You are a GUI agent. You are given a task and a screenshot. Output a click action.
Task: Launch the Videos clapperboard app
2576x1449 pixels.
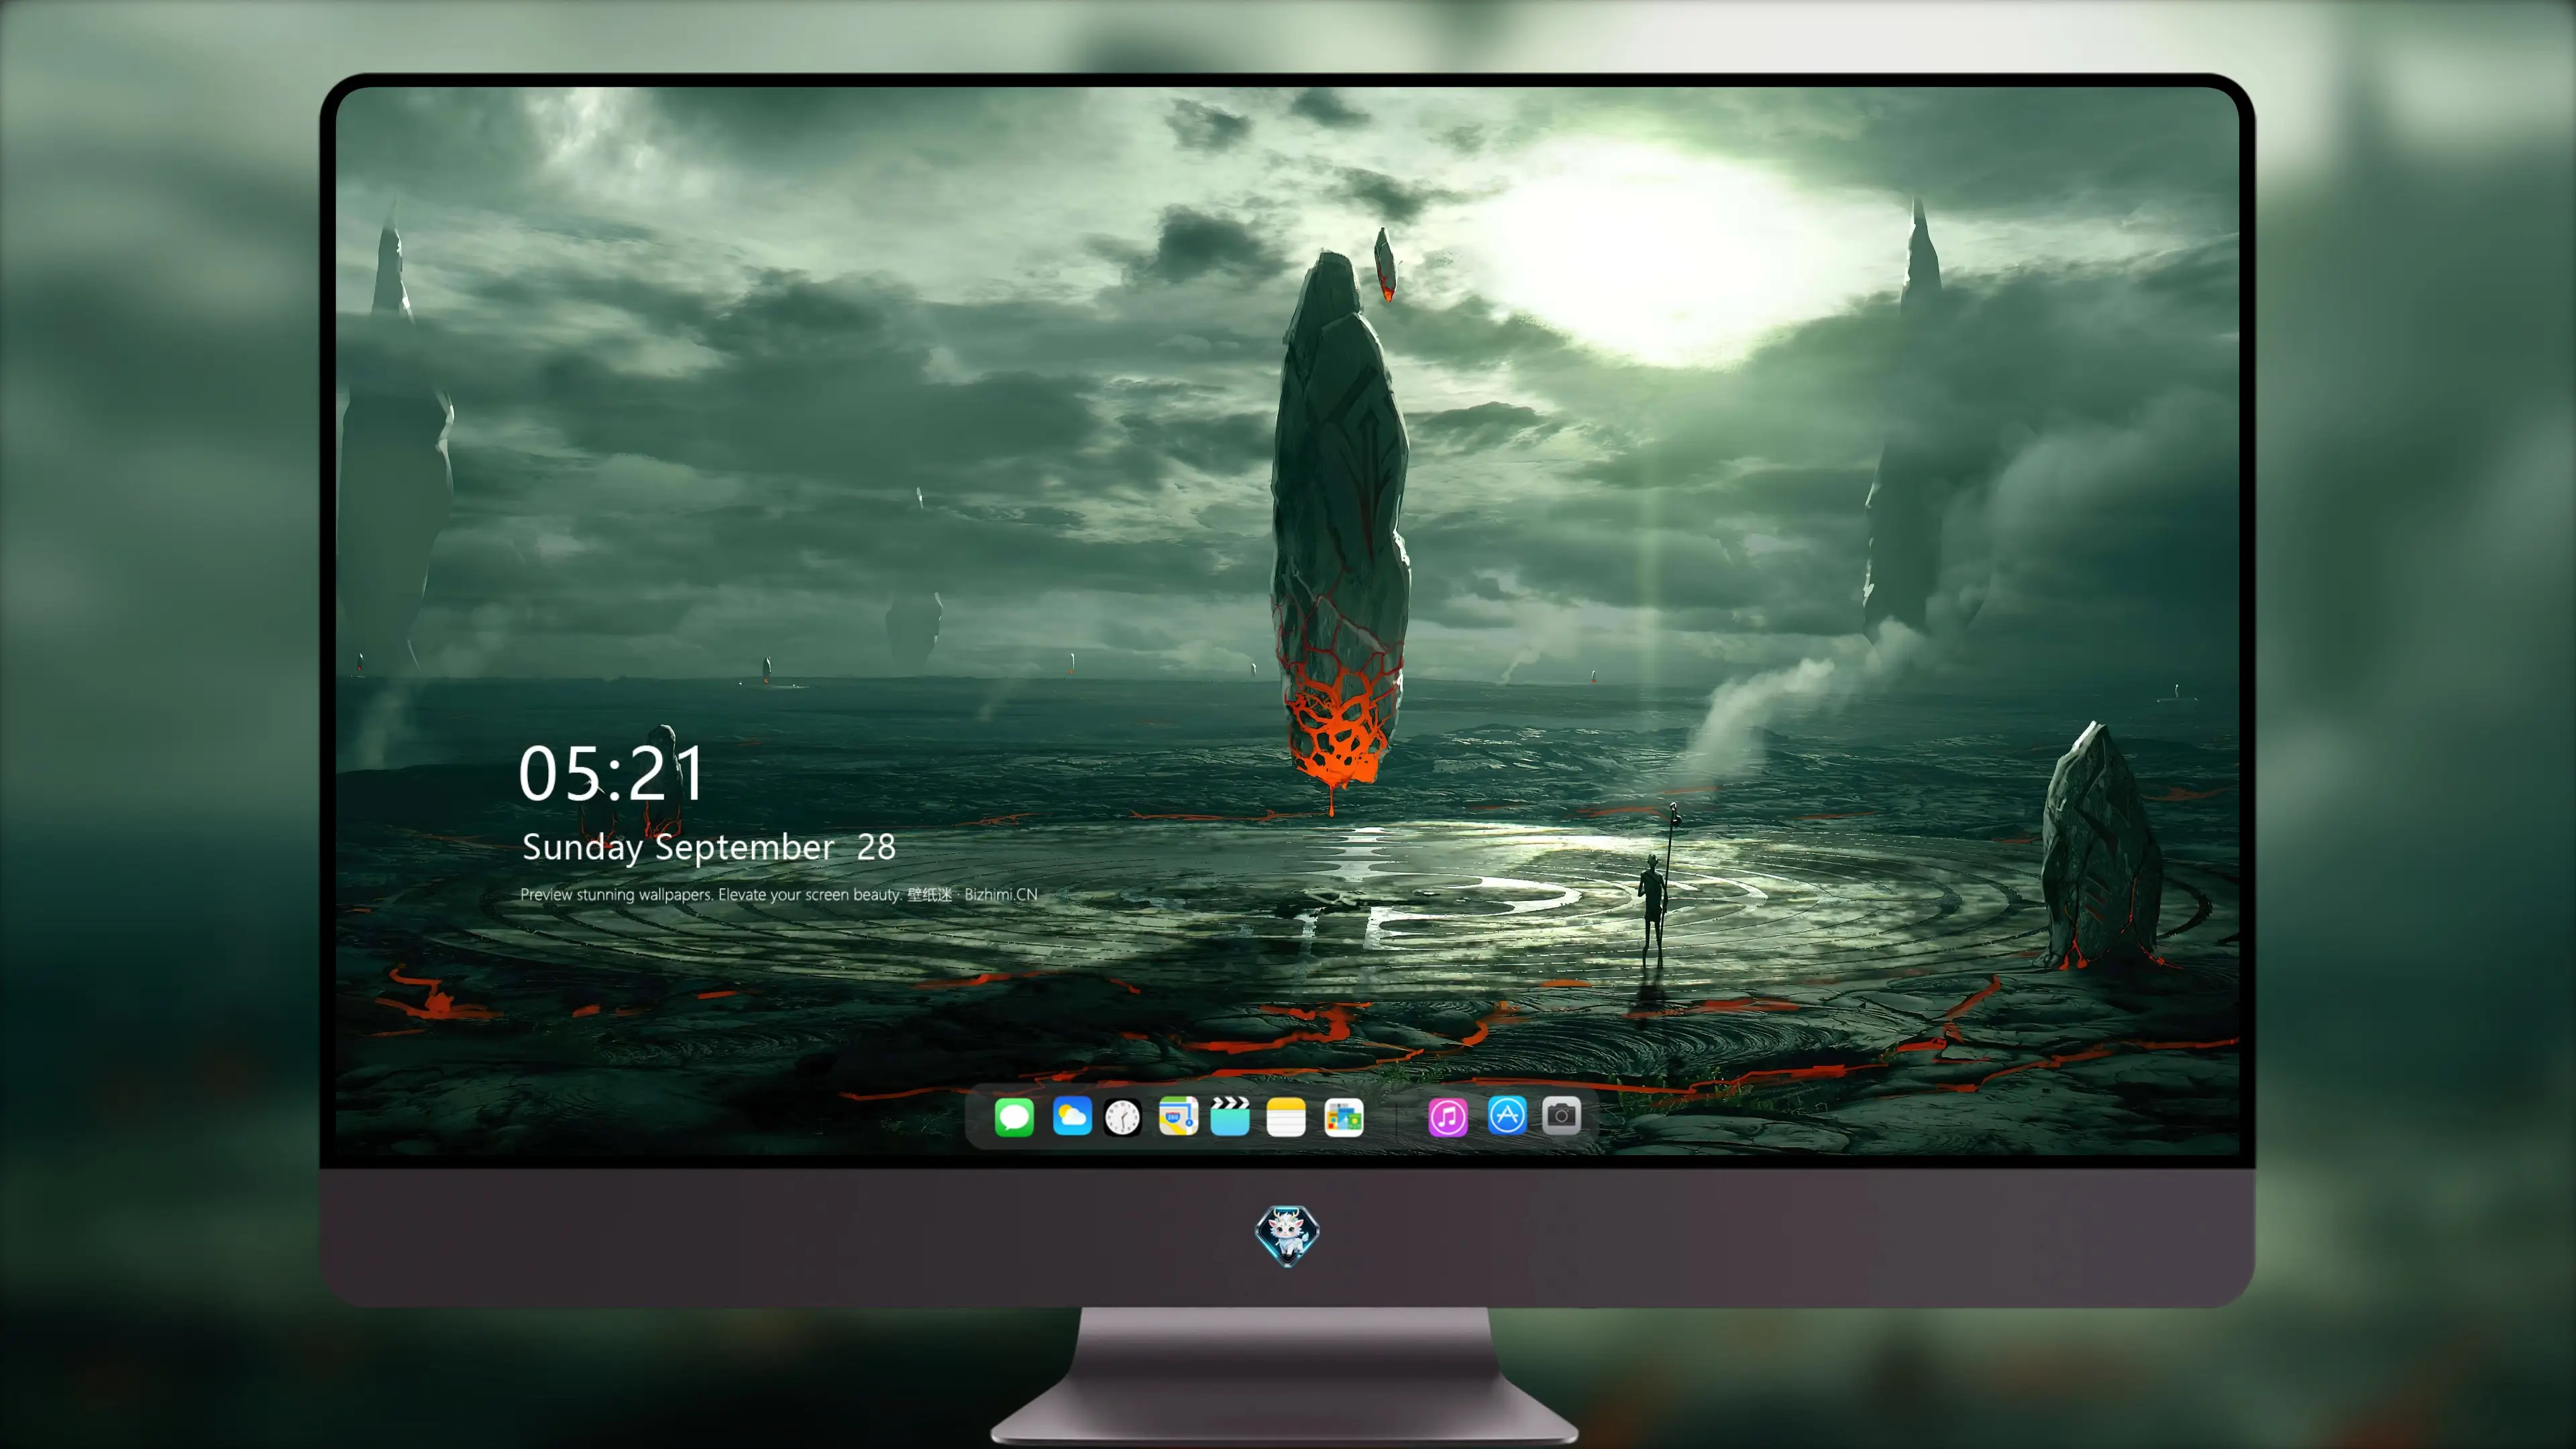point(1230,1116)
